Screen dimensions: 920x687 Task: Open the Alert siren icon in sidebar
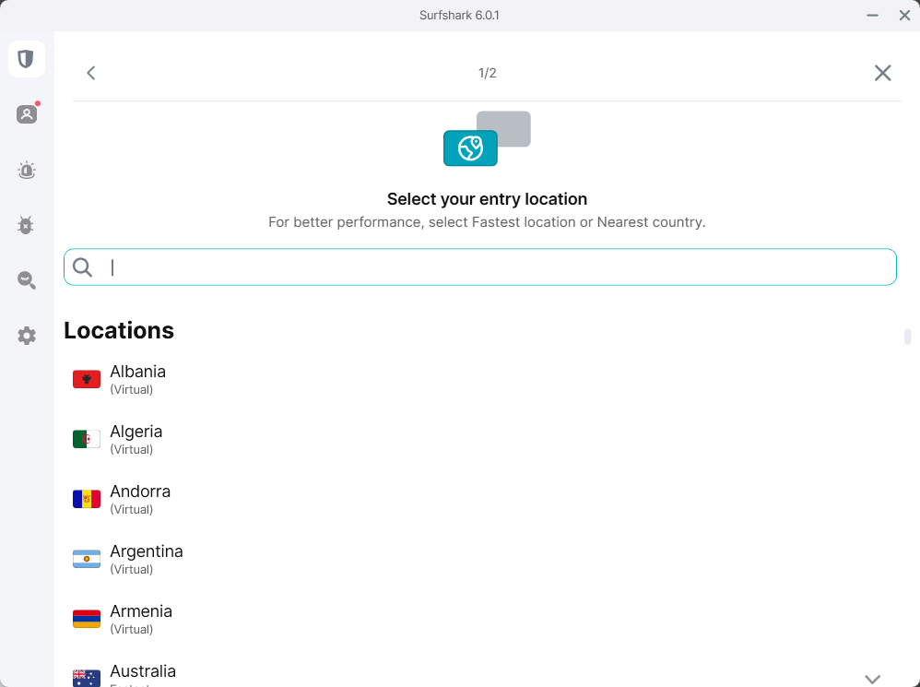[x=27, y=171]
